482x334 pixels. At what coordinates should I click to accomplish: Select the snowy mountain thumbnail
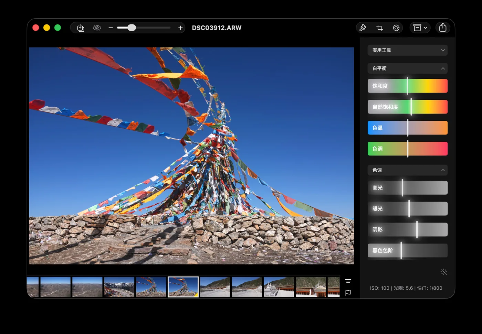coord(119,287)
